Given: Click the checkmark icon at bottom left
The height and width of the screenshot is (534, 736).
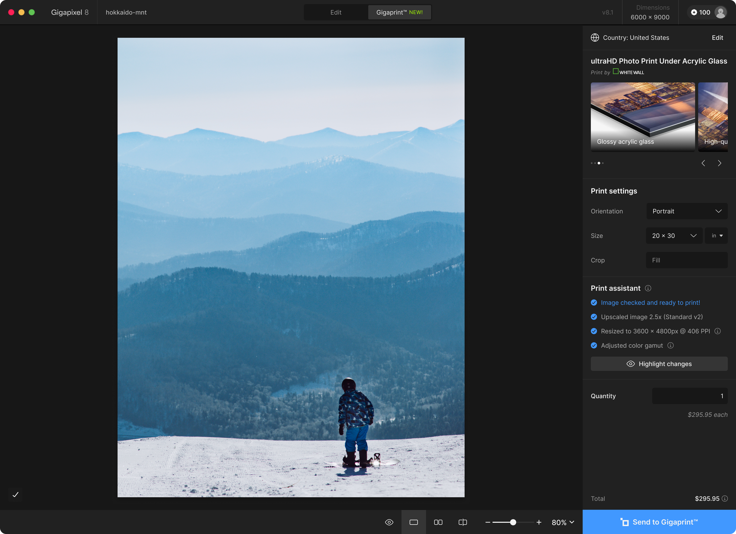Looking at the screenshot, I should point(15,494).
